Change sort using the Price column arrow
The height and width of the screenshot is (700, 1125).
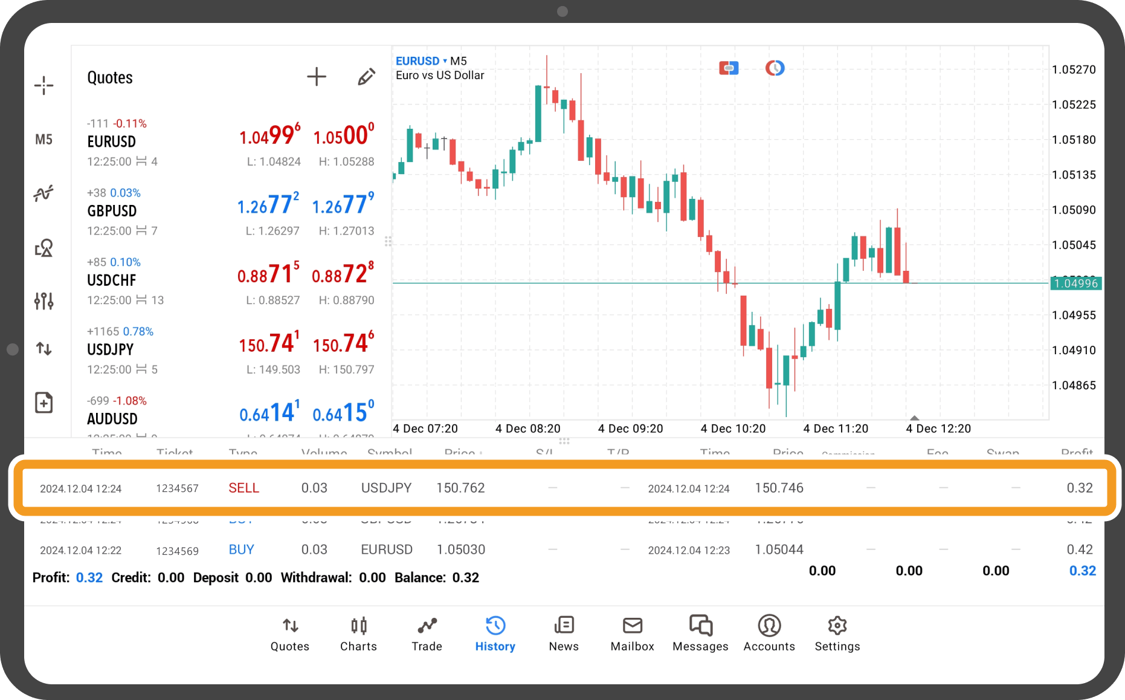pos(480,453)
